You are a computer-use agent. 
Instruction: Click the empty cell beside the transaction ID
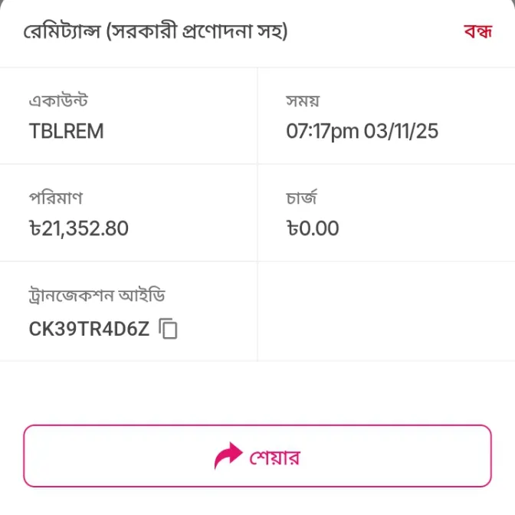(385, 311)
